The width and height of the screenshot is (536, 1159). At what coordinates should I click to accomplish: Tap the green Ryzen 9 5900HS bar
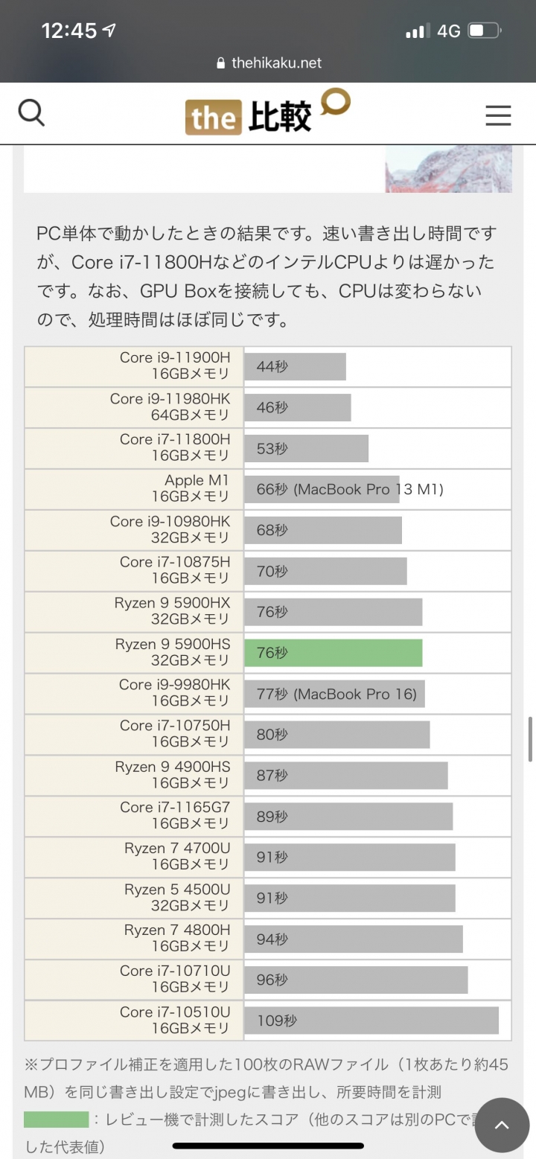click(333, 653)
